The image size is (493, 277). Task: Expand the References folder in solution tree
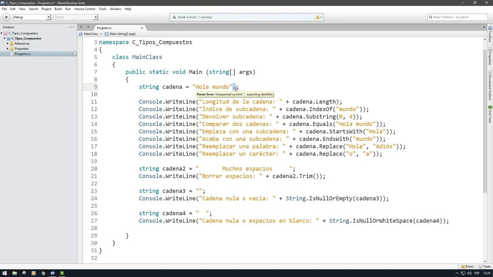pos(7,43)
